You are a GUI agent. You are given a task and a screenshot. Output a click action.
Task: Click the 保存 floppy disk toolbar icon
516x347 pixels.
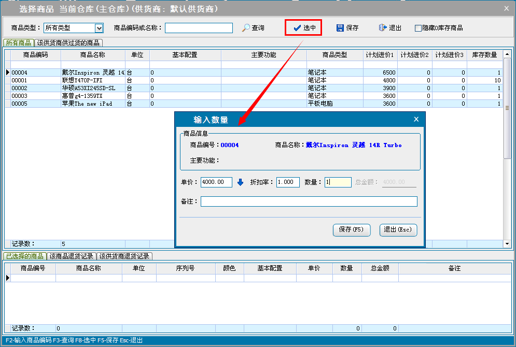[x=340, y=28]
